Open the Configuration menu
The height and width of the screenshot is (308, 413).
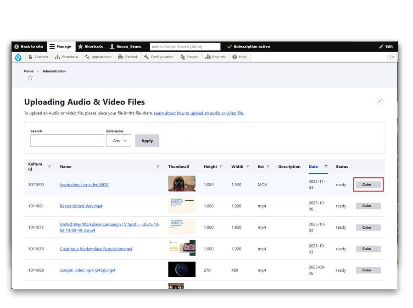[x=159, y=57]
